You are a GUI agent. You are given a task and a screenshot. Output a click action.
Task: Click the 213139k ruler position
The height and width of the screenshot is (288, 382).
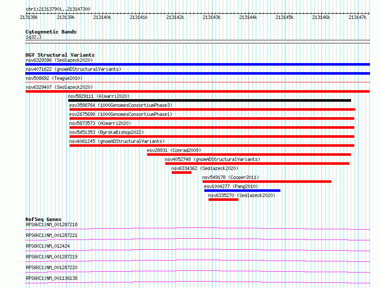coord(66,17)
